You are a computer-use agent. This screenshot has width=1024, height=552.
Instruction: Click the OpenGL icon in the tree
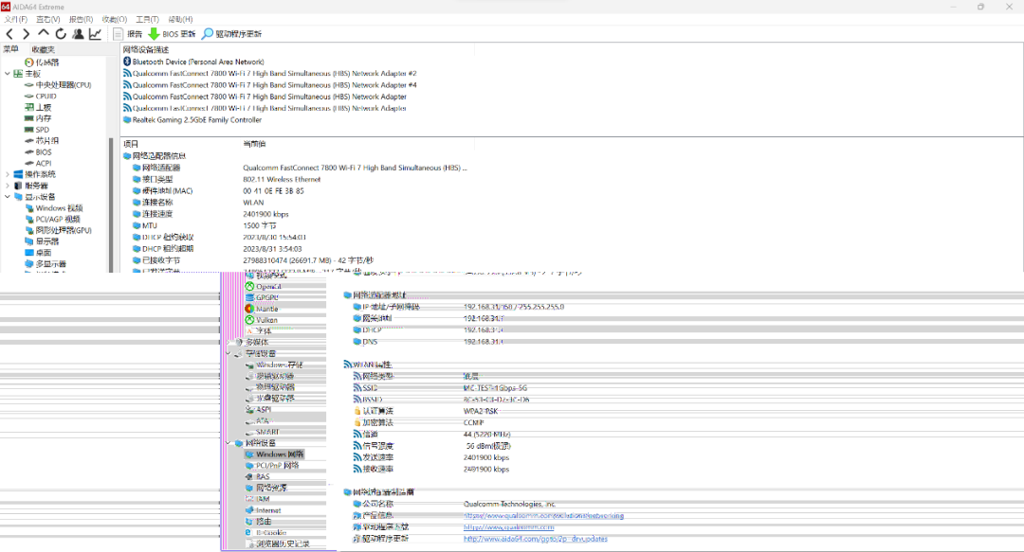click(x=249, y=287)
